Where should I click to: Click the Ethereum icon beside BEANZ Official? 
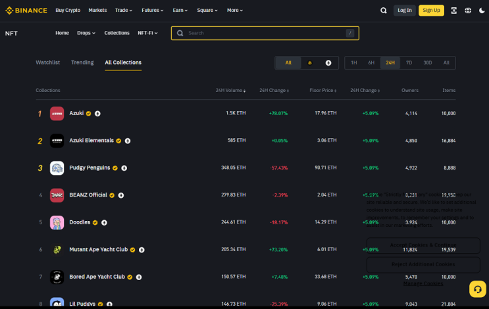click(x=121, y=195)
